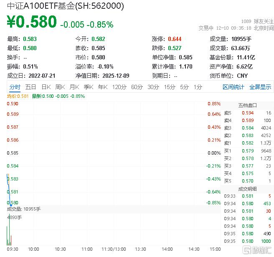Click the 卖1 order row at 0.582

(x=247, y=143)
